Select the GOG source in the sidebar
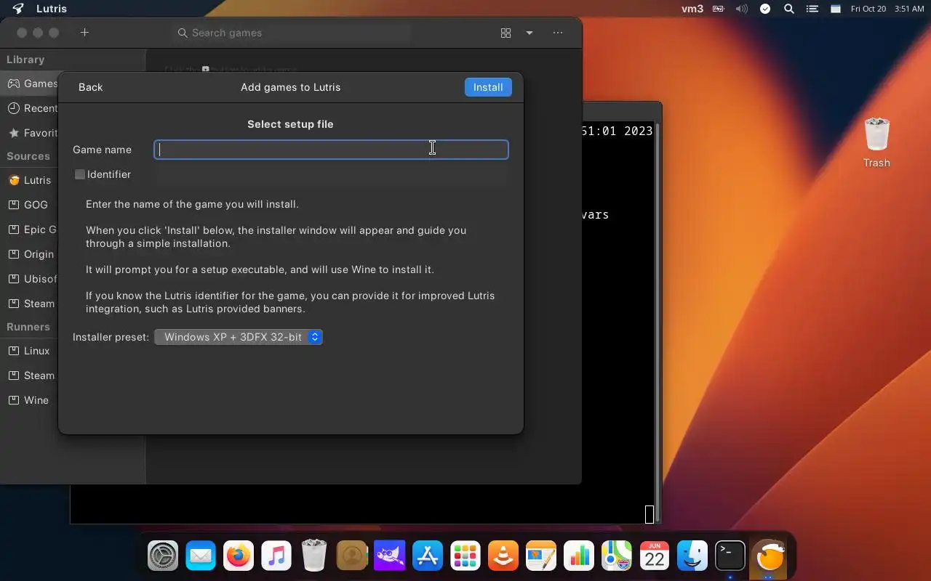Screen dimensions: 931x581 (x=31, y=205)
